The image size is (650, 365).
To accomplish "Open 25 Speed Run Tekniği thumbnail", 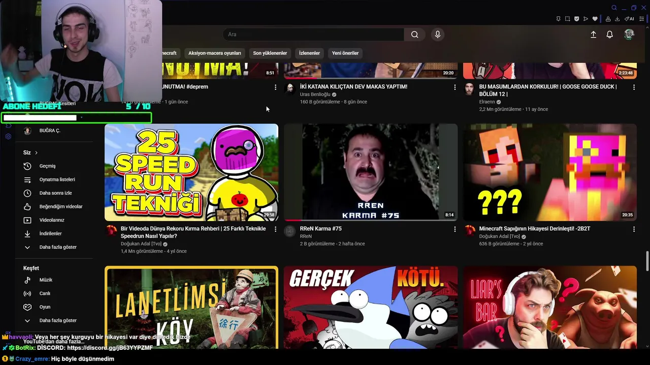I will [191, 172].
